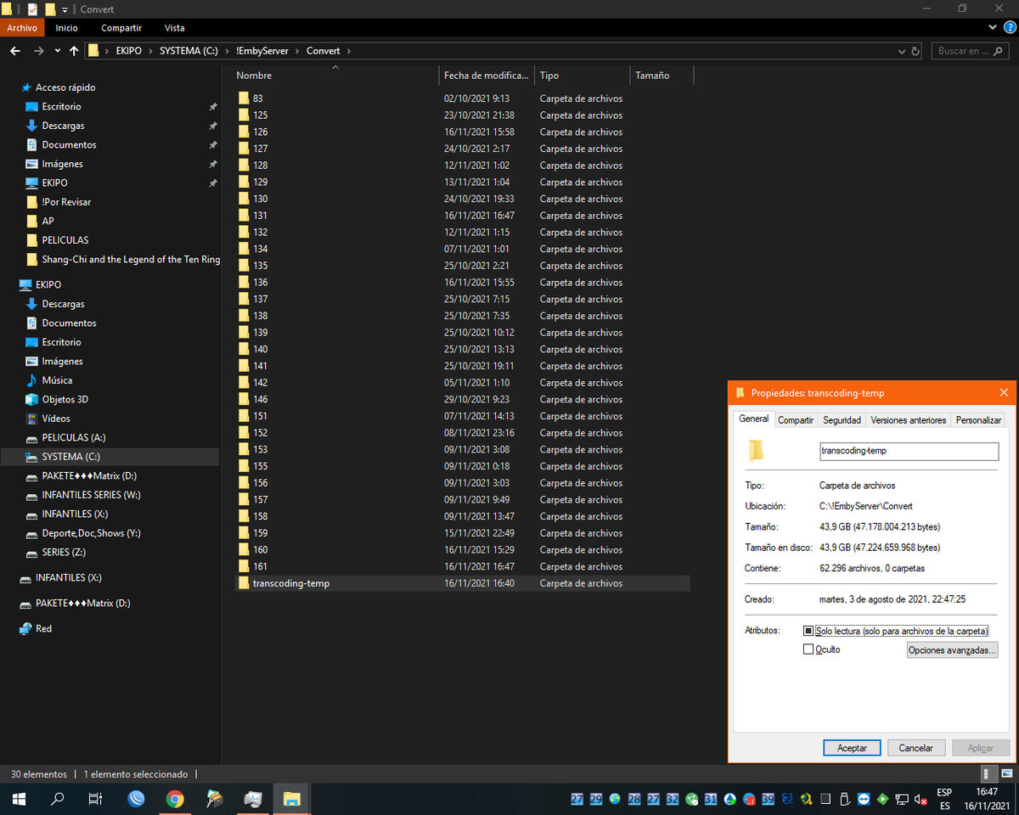Open recent locations dropdown beside forward arrow

pos(58,51)
